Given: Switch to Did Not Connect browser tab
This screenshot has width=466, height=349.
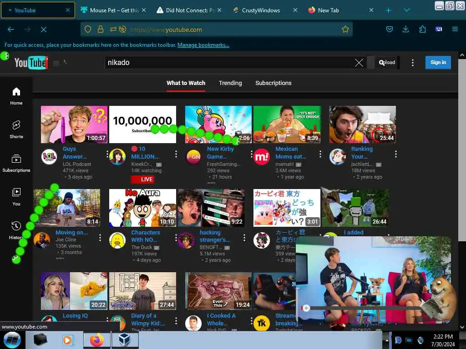Looking at the screenshot, I should 189,10.
